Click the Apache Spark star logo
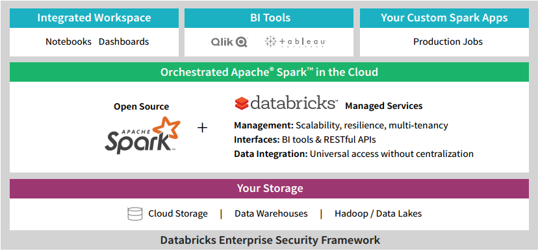Viewport: 538px width, 251px height. [142, 134]
